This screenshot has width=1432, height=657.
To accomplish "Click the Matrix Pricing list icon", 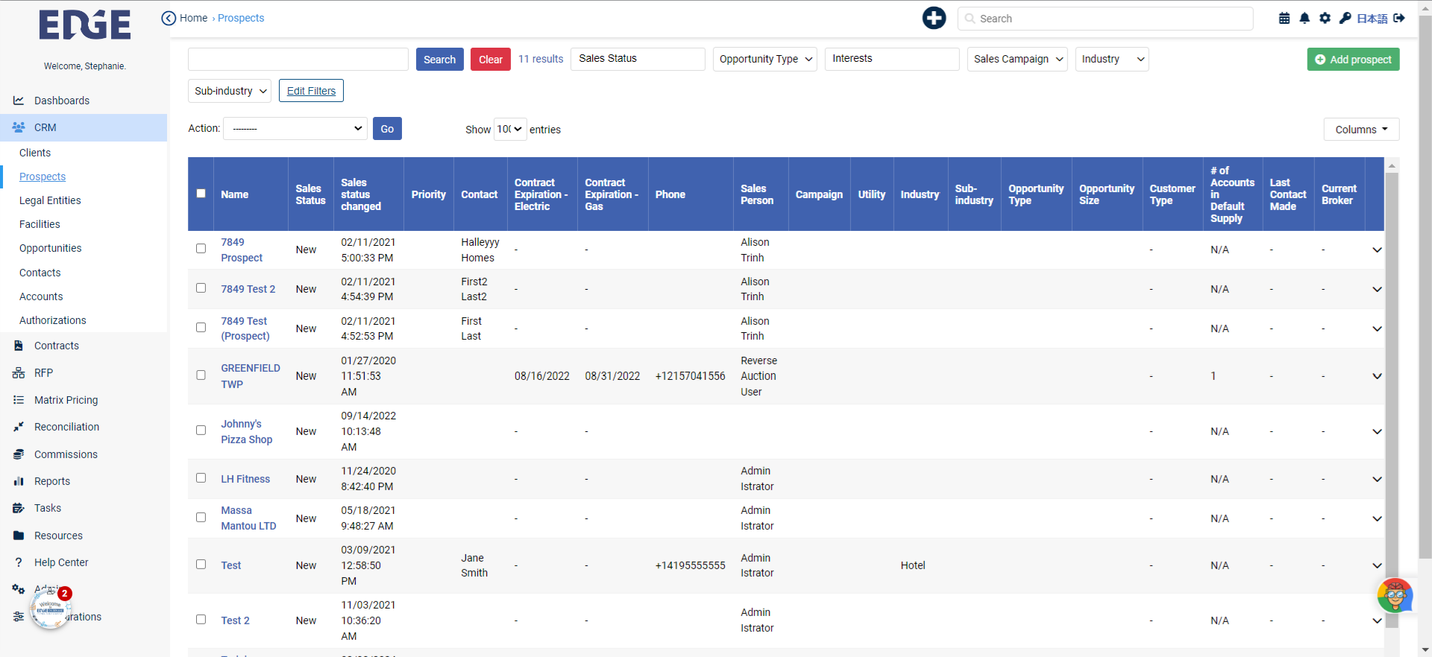I will pos(19,400).
